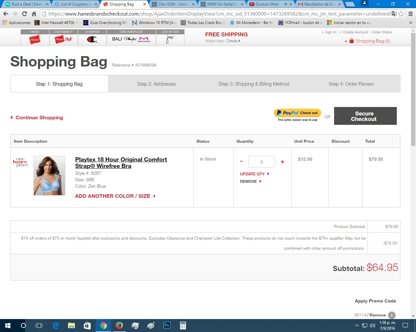Image resolution: width=416 pixels, height=332 pixels.
Task: Open Windows Store from the taskbar
Action: pos(87,326)
